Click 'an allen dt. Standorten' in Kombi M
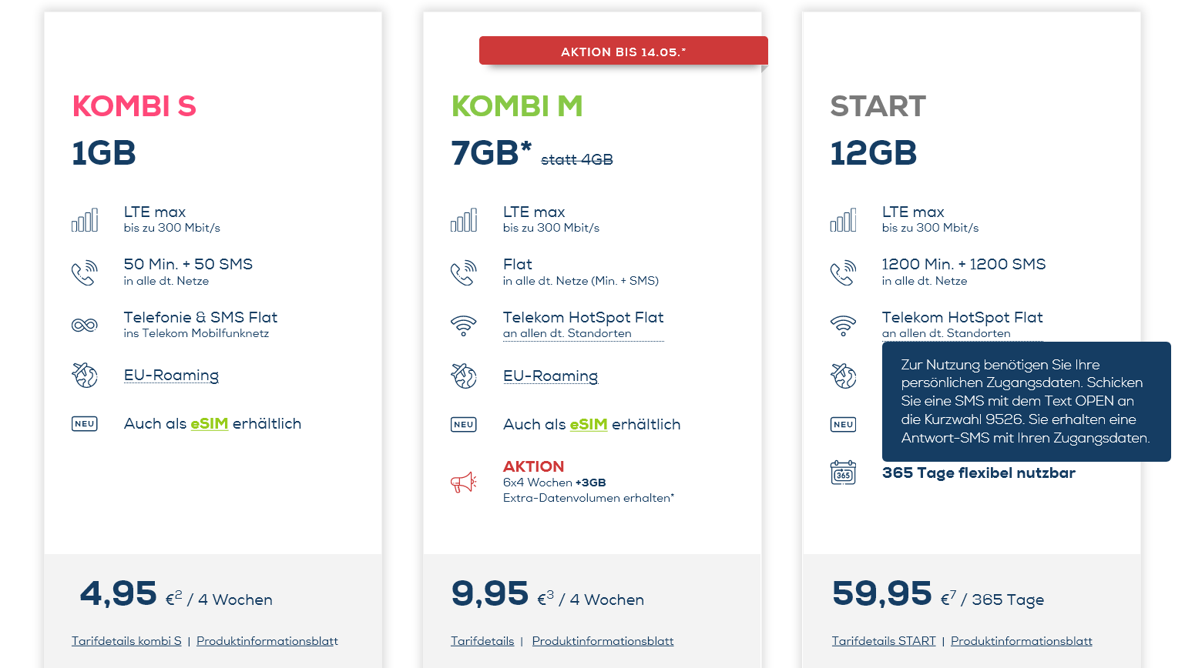Viewport: 1185px width, 668px height. click(567, 333)
